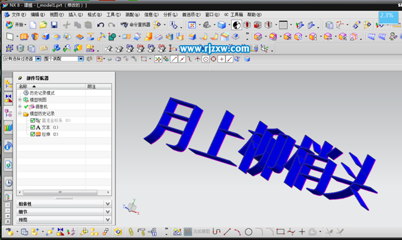Select the Cut scissors icon
This screenshot has width=402, height=240.
tap(67, 25)
